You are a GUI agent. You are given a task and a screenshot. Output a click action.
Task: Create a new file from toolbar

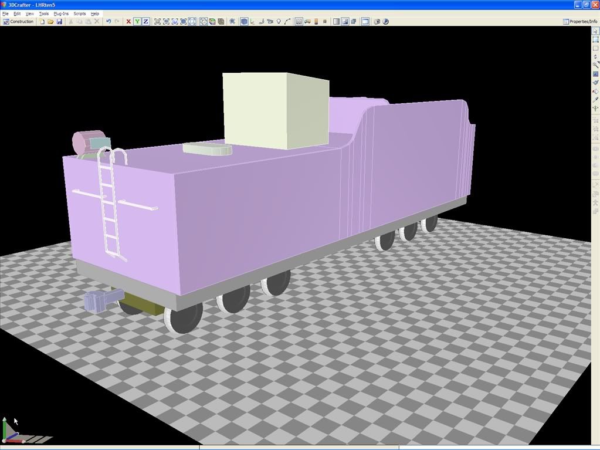42,22
